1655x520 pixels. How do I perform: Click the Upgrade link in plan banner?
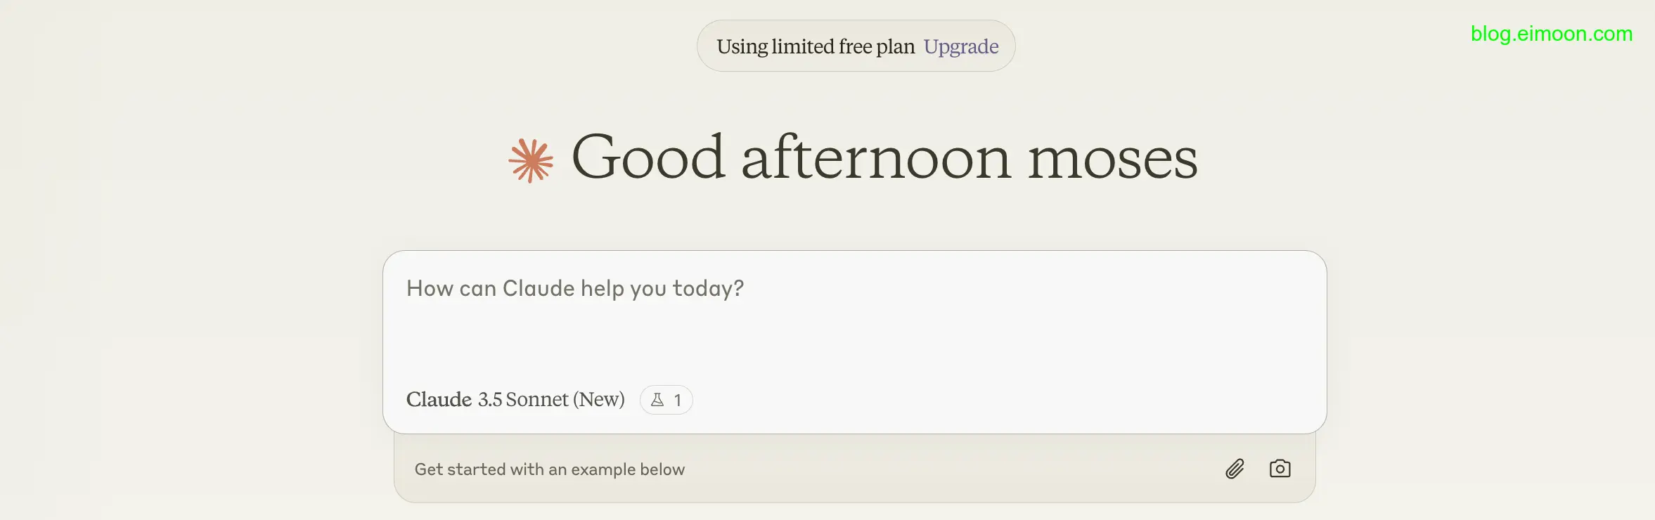tap(960, 46)
